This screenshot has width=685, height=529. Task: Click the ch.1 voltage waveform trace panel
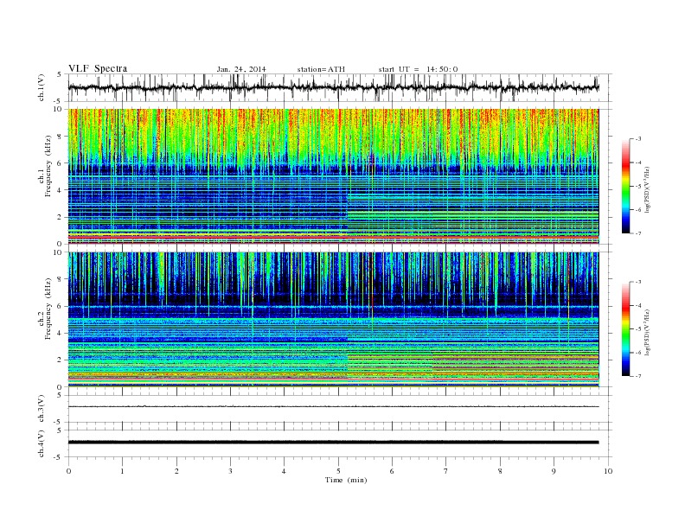tap(340, 87)
